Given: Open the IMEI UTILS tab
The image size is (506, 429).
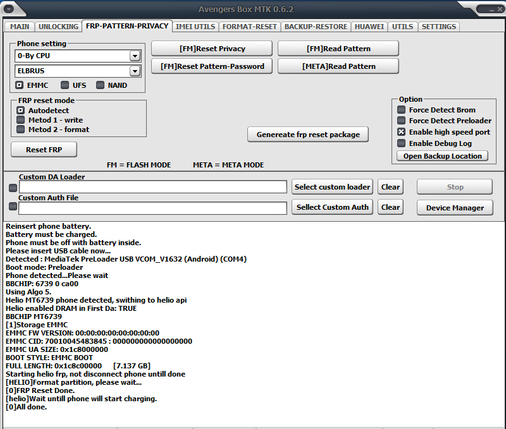Looking at the screenshot, I should click(195, 27).
